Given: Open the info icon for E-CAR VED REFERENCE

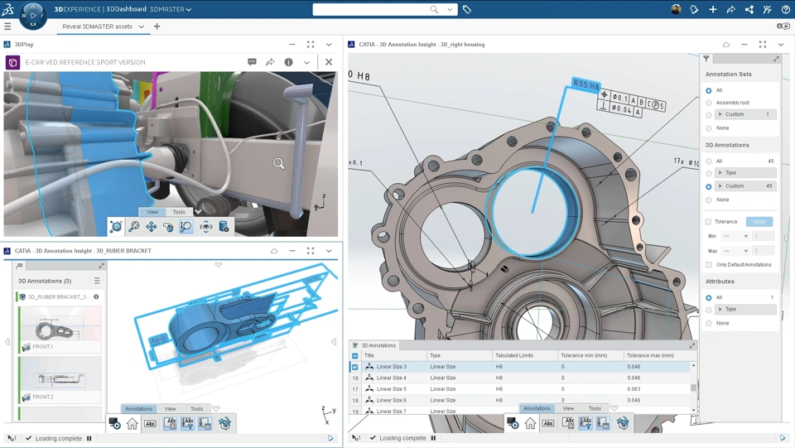Looking at the screenshot, I should [x=288, y=62].
